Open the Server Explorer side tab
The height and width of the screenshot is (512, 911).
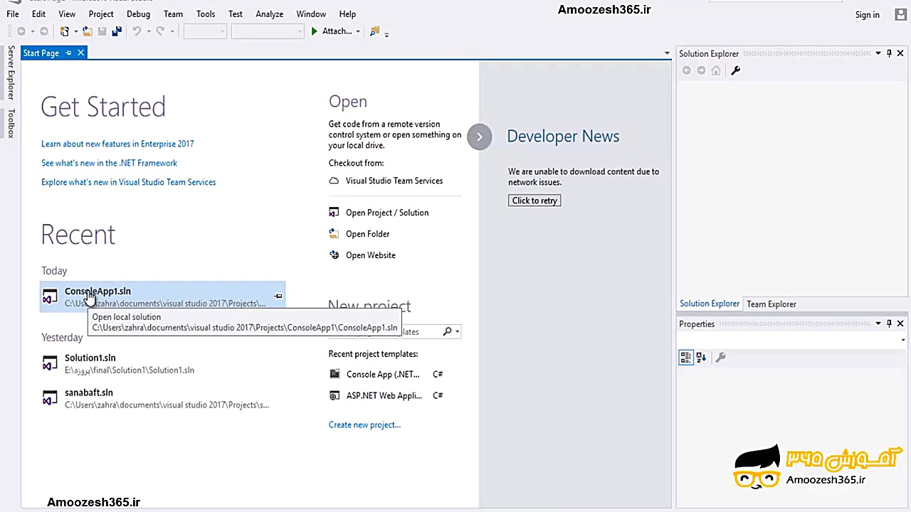click(11, 73)
